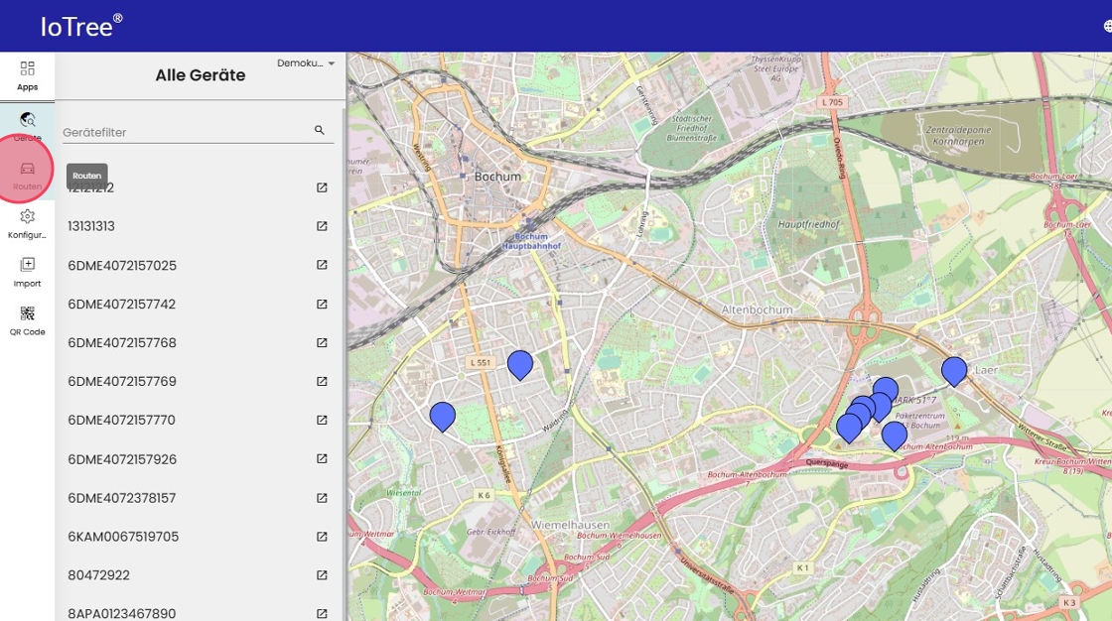The height and width of the screenshot is (621, 1112).
Task: Expand the Demoku... dropdown selector
Action: [x=306, y=63]
